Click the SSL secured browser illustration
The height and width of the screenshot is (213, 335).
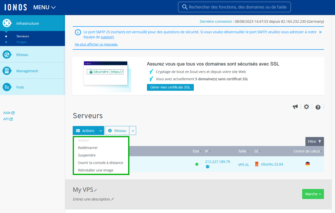(107, 76)
